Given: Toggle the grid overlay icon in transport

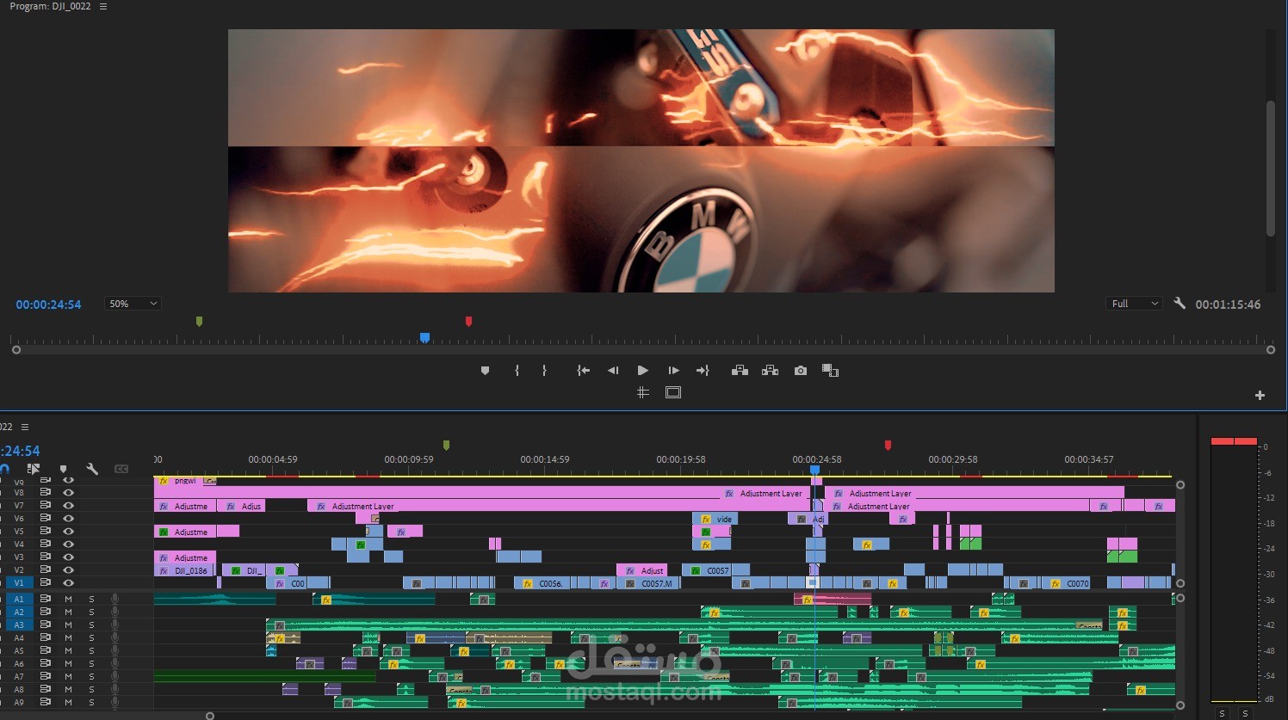Looking at the screenshot, I should pyautogui.click(x=642, y=392).
